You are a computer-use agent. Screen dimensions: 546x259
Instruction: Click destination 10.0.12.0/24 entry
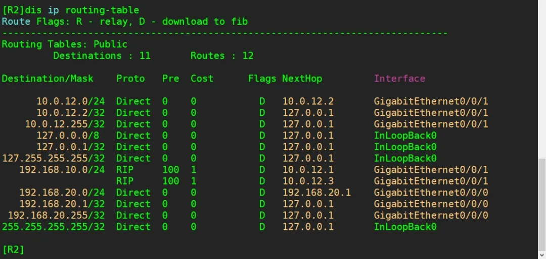coord(70,101)
